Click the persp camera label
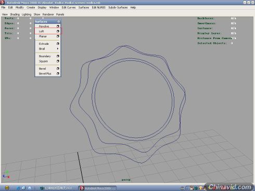 tap(126, 180)
